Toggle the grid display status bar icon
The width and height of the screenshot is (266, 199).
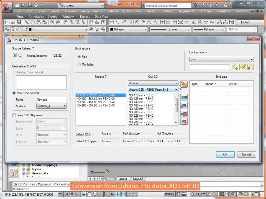(x=72, y=194)
